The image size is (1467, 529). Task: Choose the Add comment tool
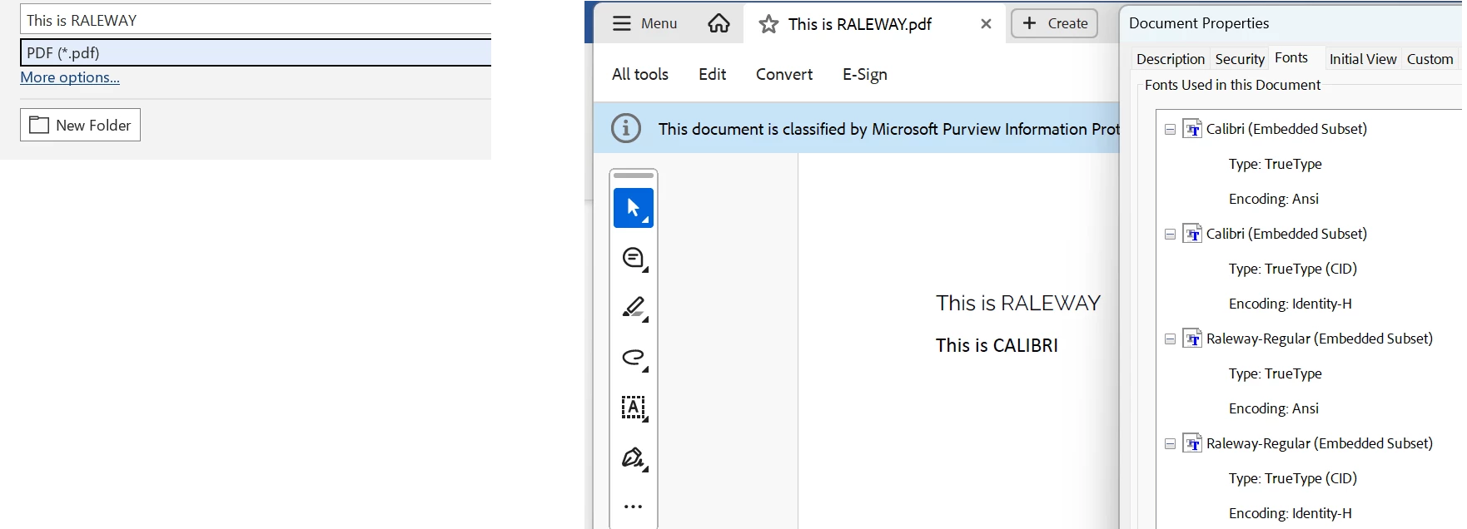coord(634,259)
